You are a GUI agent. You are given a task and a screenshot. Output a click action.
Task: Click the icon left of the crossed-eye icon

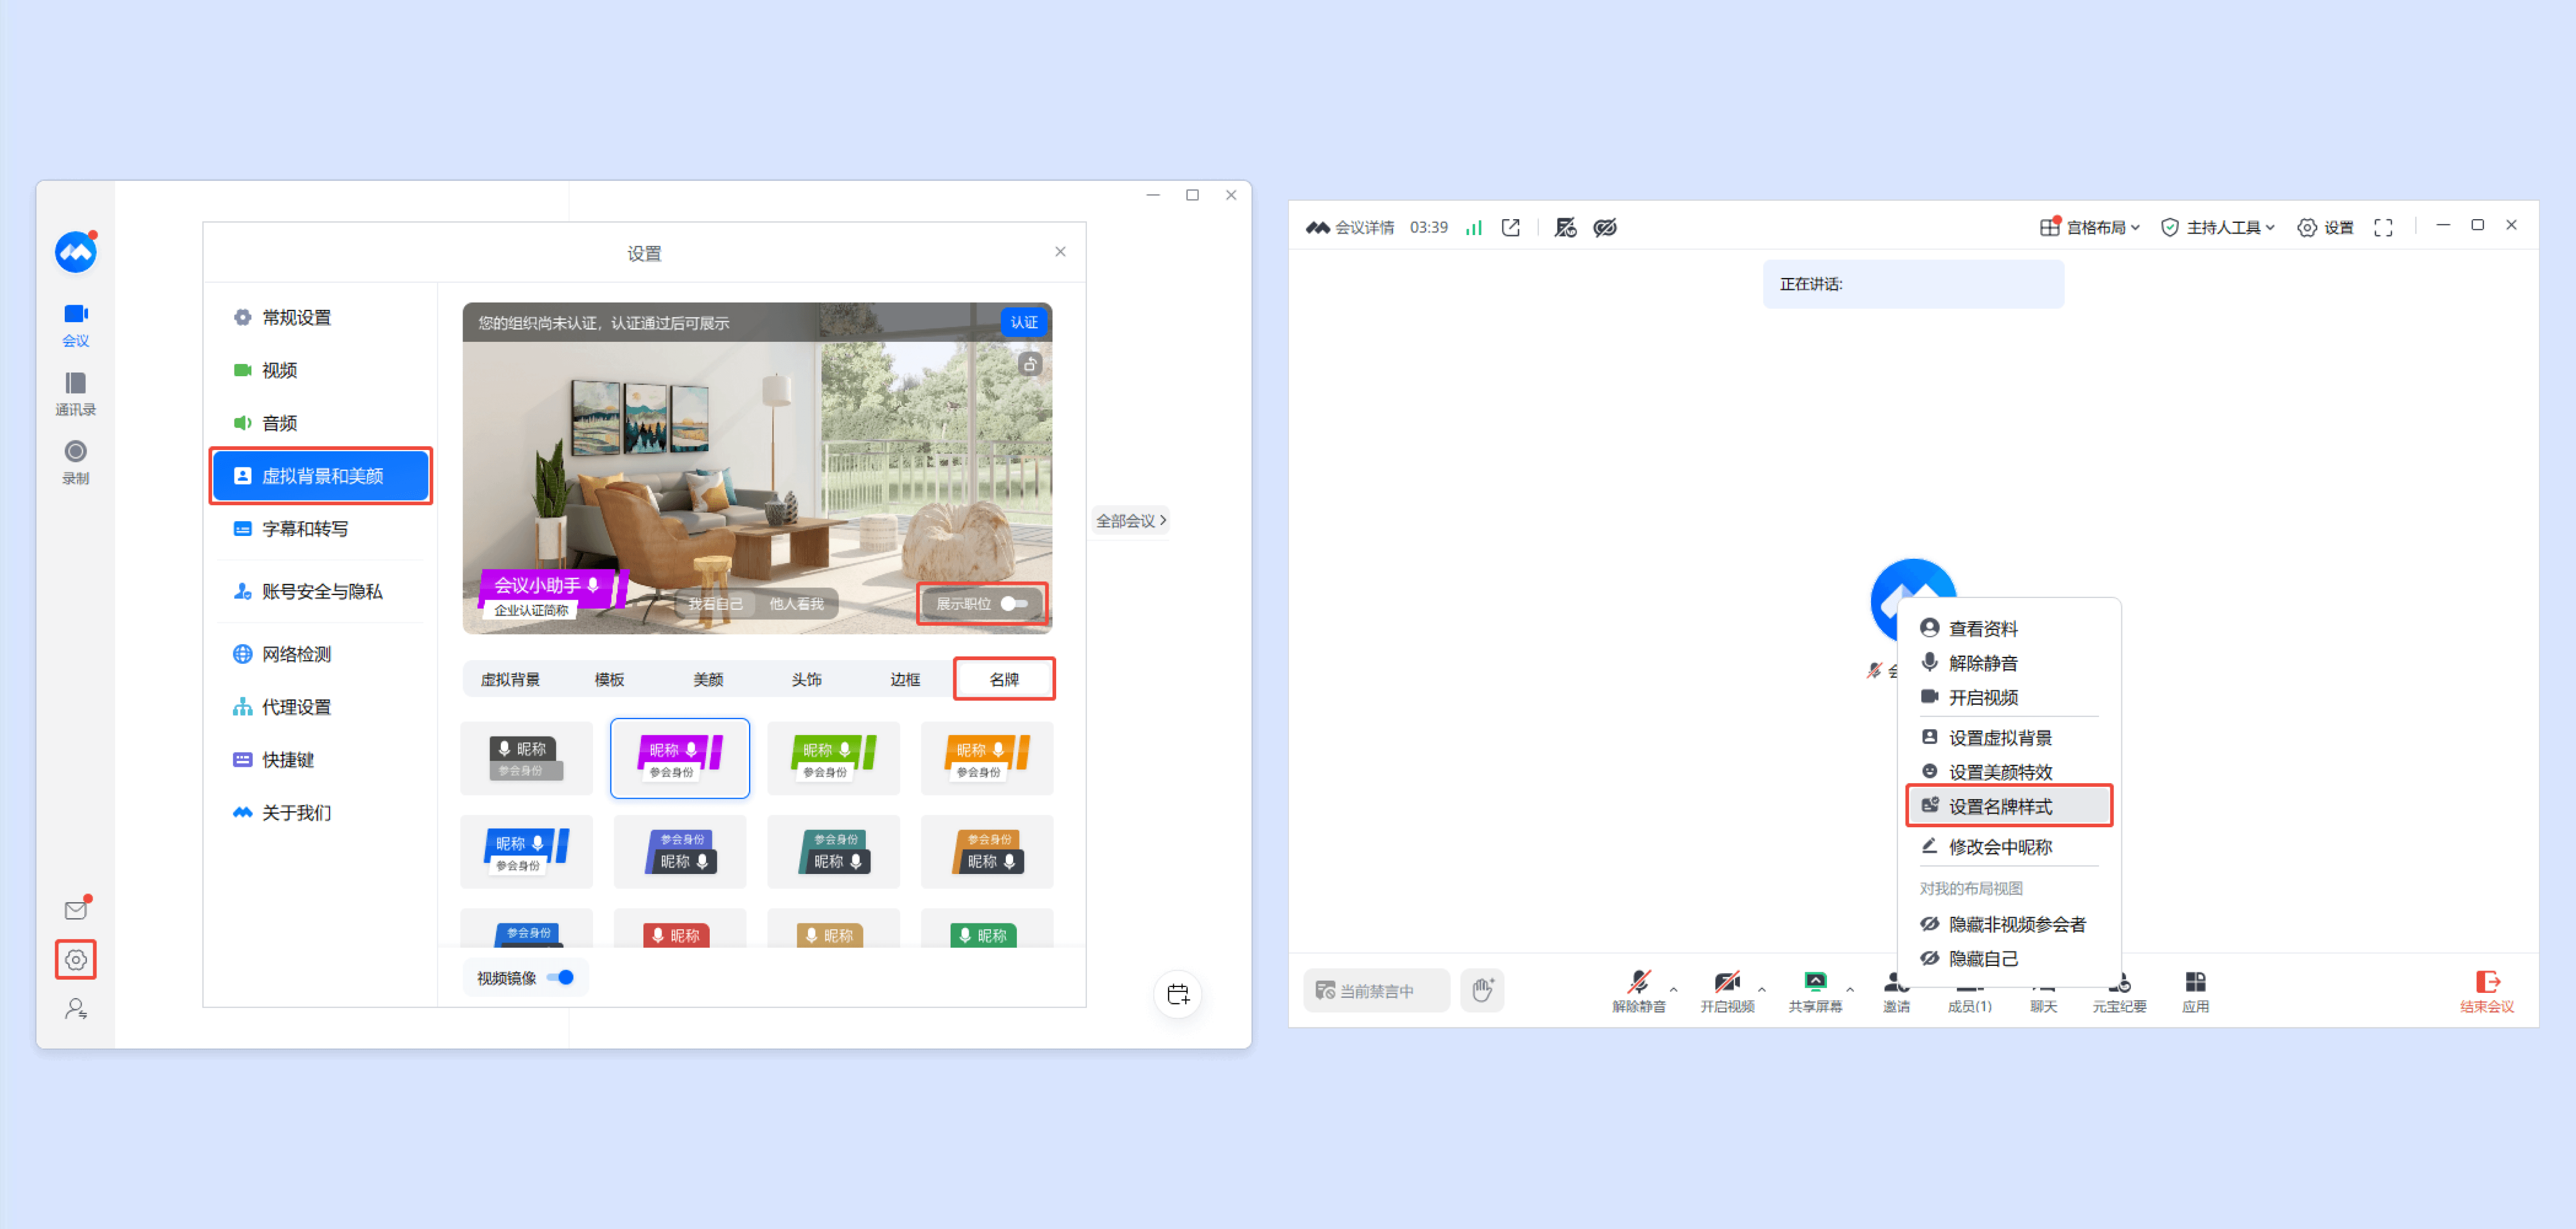[x=1565, y=228]
